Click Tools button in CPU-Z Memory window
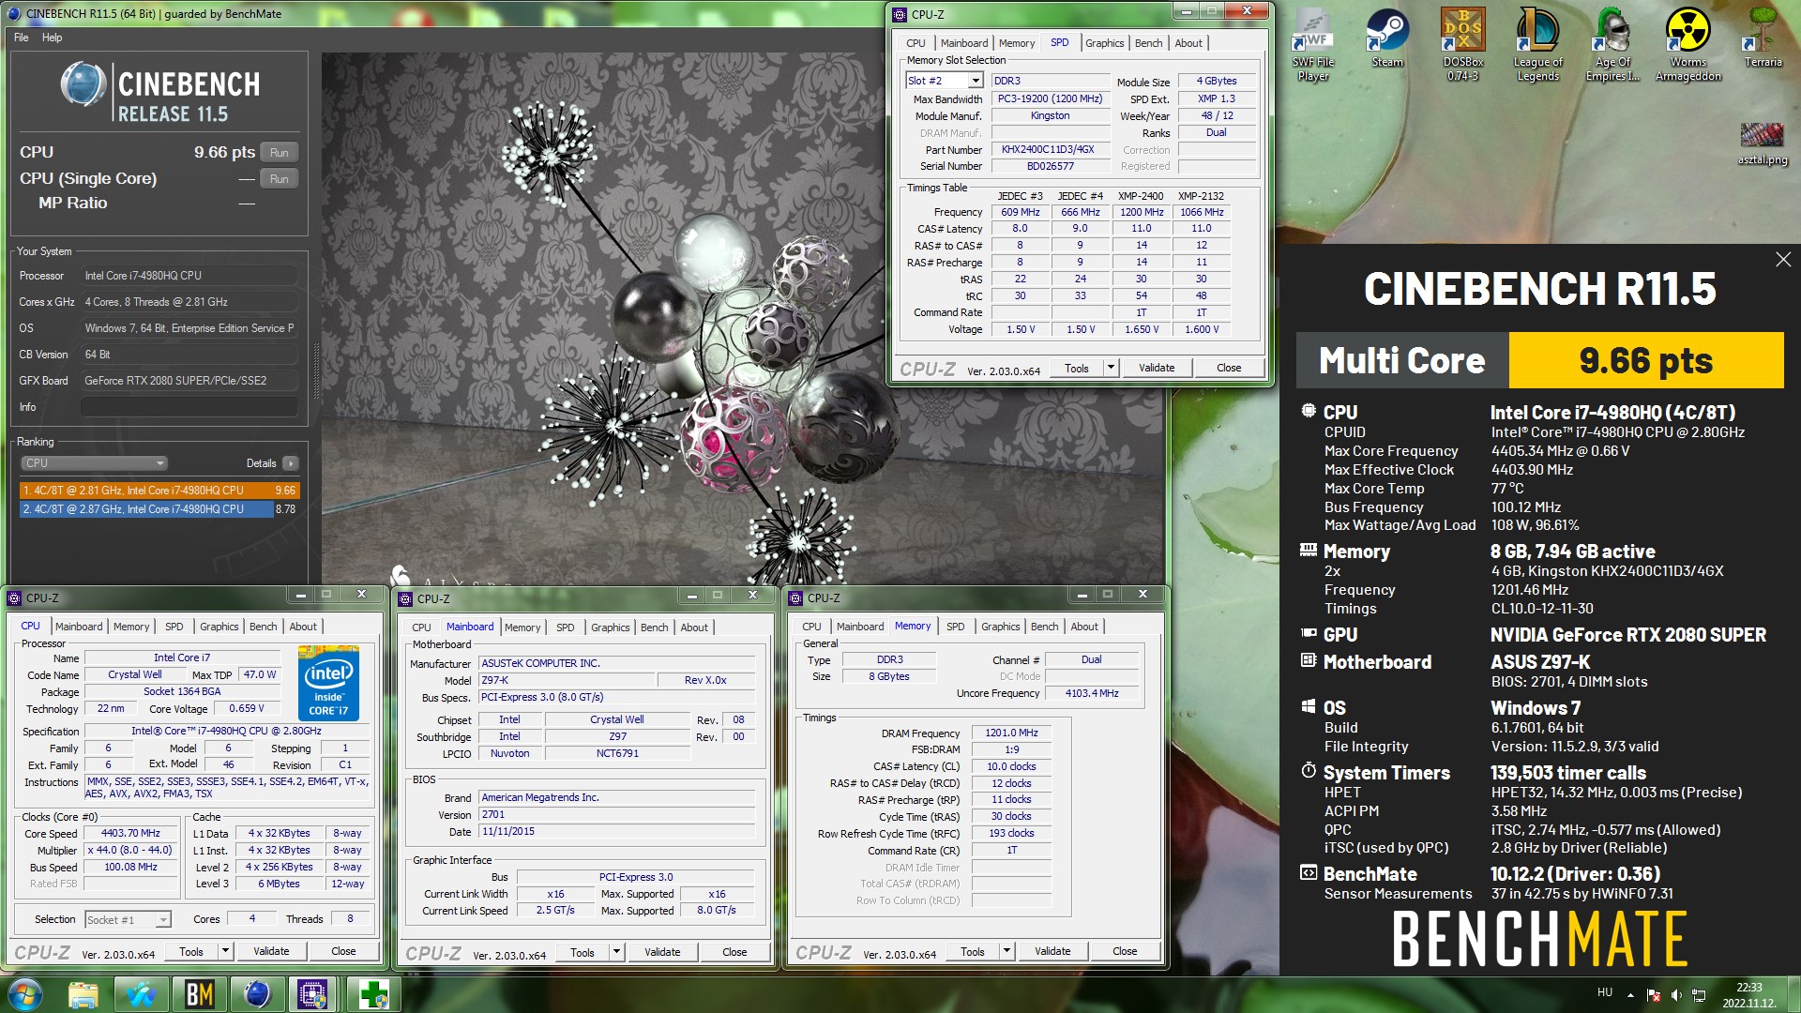 [x=972, y=951]
